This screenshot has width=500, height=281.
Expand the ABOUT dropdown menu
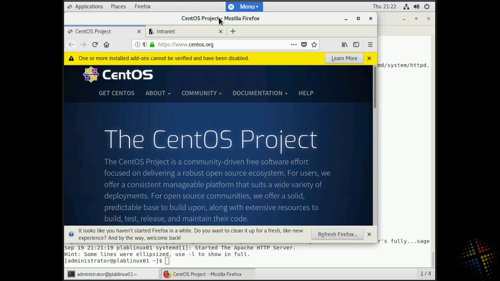point(158,93)
